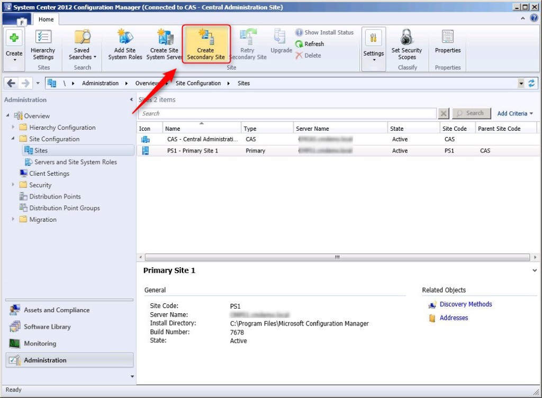
Task: Open Set Security Scopes
Action: coord(406,44)
